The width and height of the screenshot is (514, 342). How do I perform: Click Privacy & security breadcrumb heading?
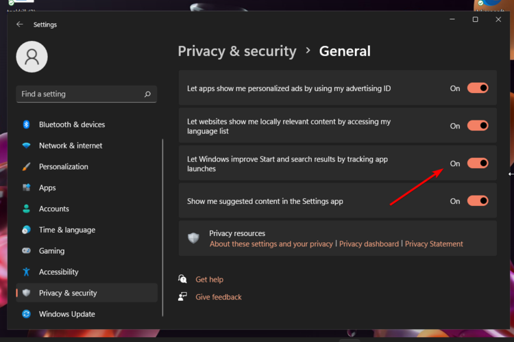(x=237, y=51)
